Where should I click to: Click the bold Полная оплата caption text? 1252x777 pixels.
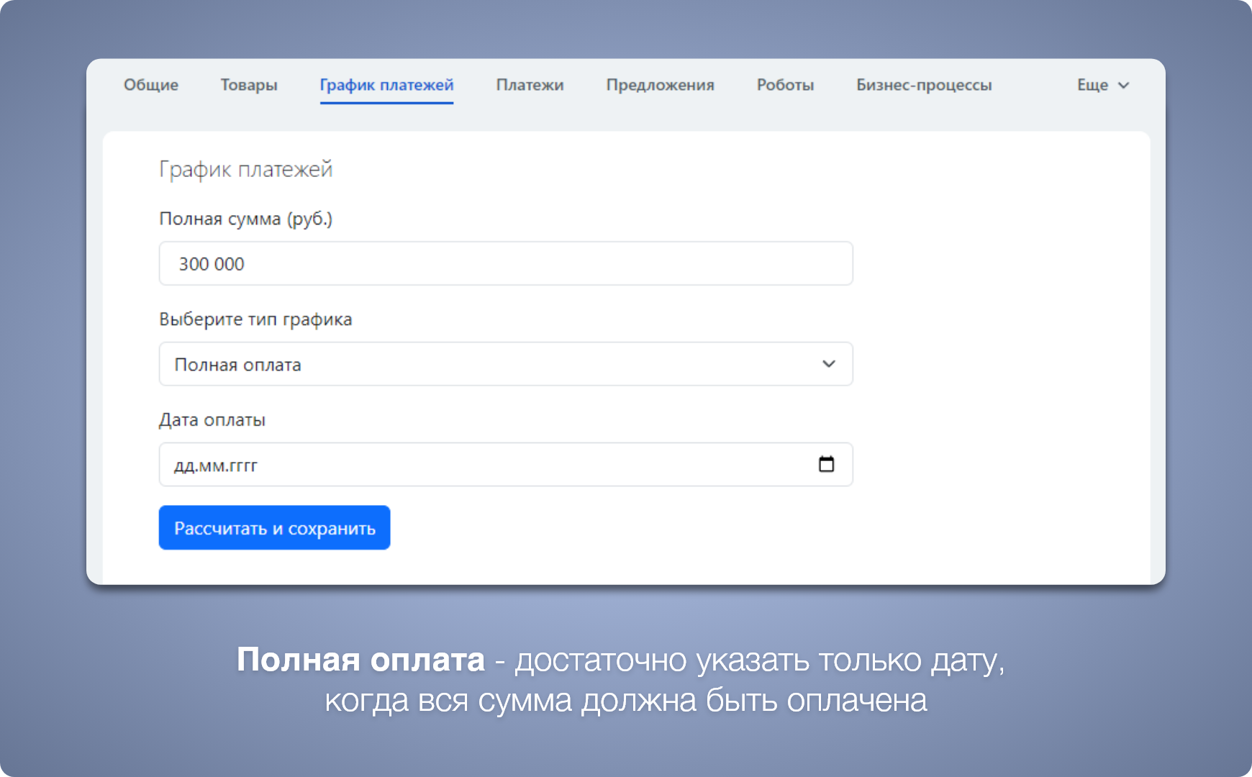(360, 660)
